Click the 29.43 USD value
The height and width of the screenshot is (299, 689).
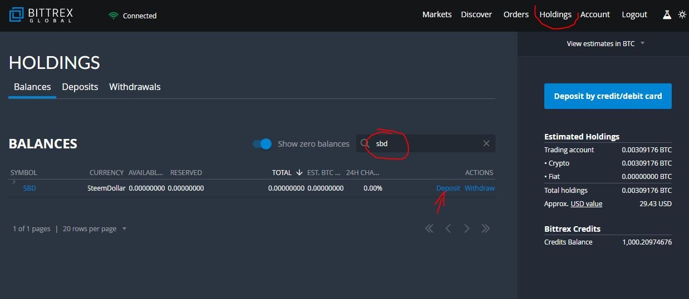656,204
